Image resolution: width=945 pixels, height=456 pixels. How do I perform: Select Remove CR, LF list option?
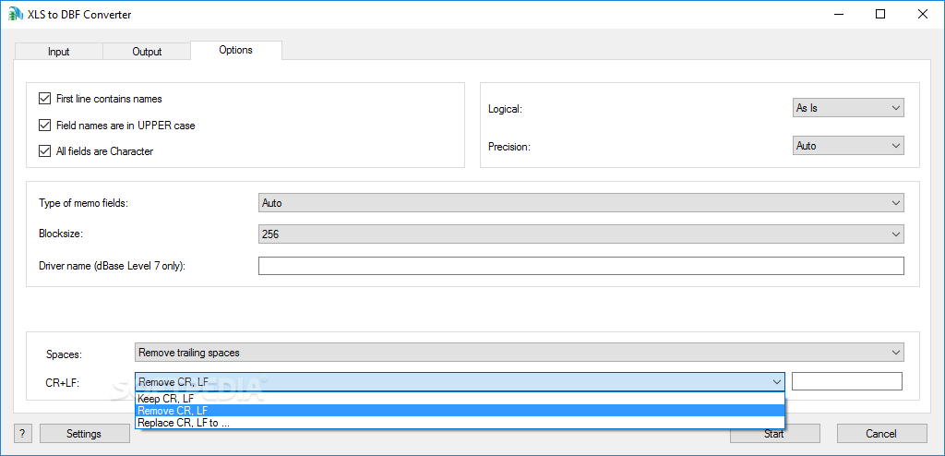[x=460, y=411]
